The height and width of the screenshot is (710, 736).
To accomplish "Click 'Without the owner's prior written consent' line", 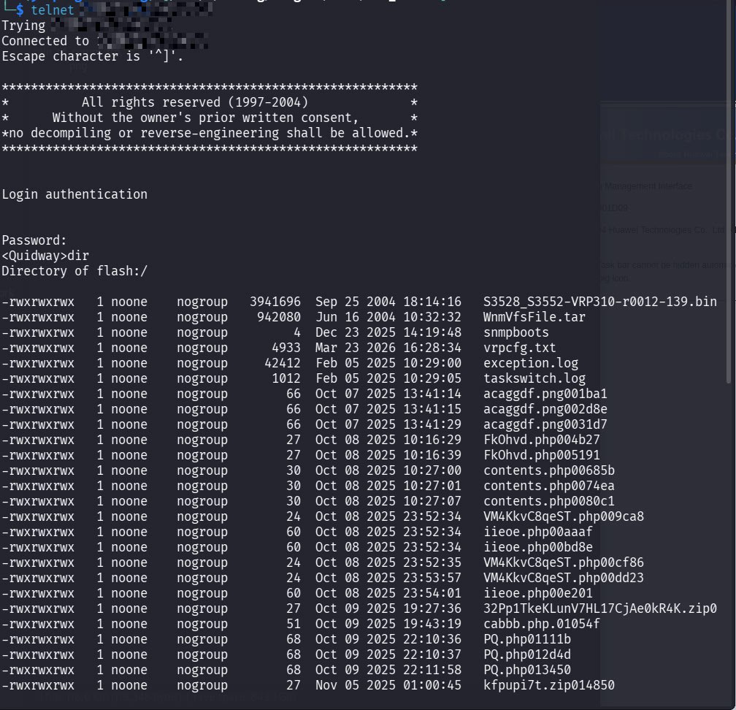I will point(205,118).
